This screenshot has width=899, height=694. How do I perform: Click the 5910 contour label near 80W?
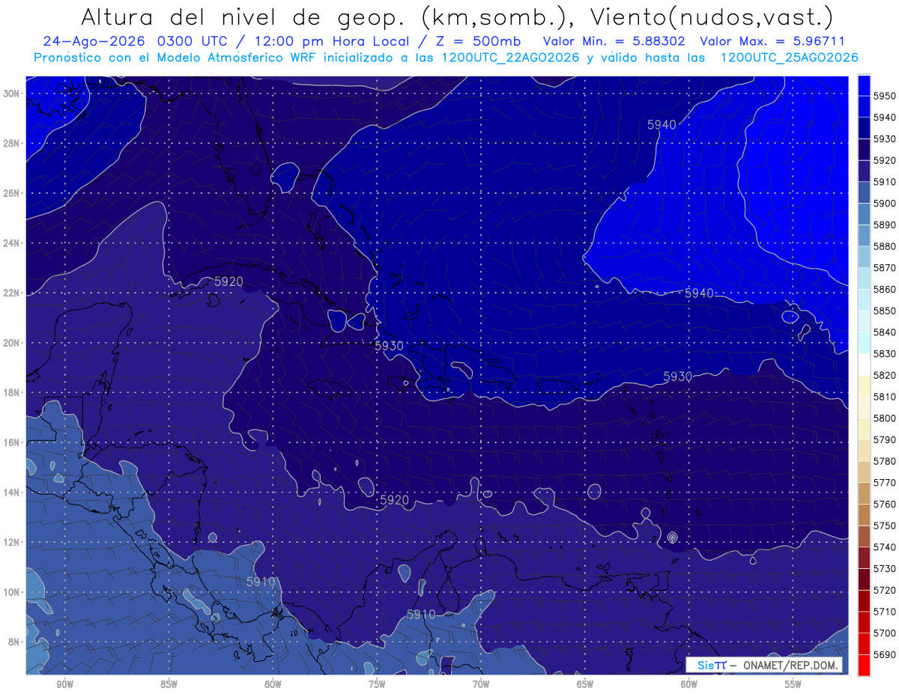261,581
